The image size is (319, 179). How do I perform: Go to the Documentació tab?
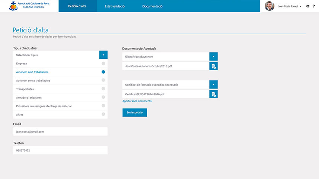[x=152, y=6]
